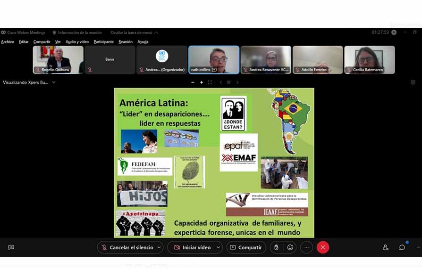Go to next shared page

click(x=237, y=82)
